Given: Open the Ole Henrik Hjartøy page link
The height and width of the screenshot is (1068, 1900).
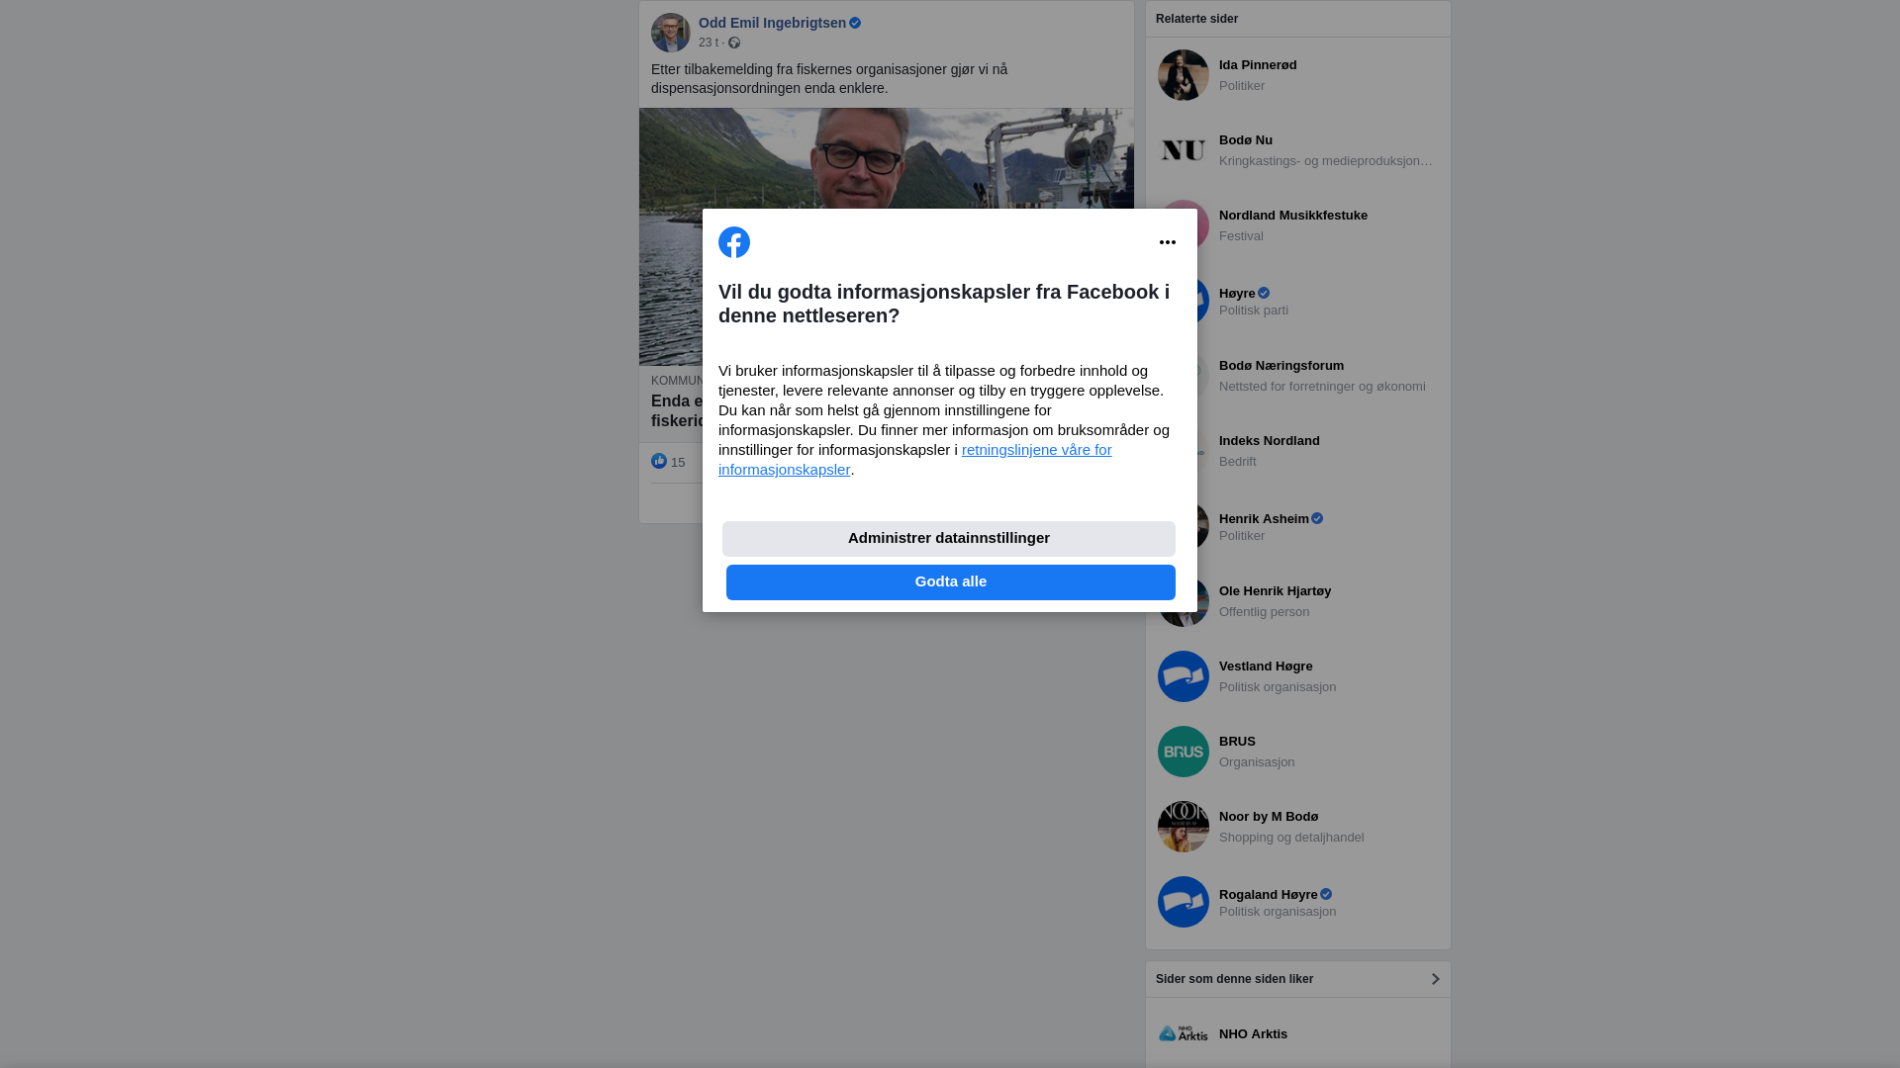Looking at the screenshot, I should coord(1275,591).
